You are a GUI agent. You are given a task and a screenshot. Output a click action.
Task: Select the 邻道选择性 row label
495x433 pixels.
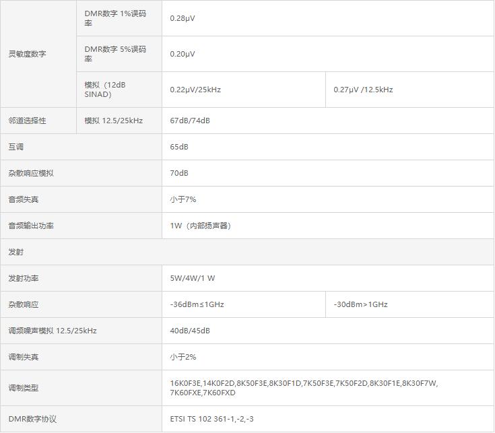pos(27,121)
